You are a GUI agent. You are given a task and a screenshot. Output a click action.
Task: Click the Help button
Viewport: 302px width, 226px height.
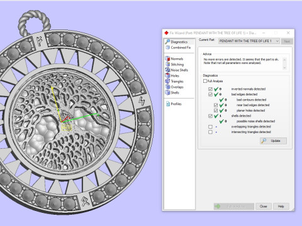tap(281, 207)
